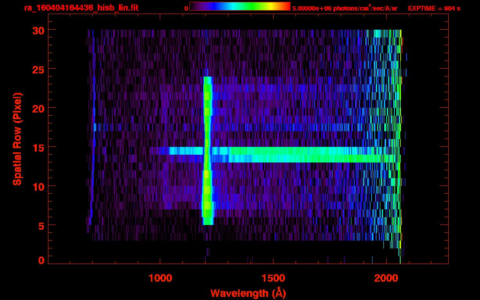Click the colorbar minimum label 0
This screenshot has height=300, width=480.
click(186, 8)
